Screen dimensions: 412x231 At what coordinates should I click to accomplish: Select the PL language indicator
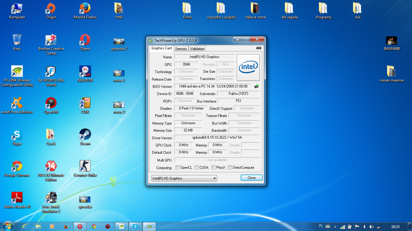coord(321,226)
